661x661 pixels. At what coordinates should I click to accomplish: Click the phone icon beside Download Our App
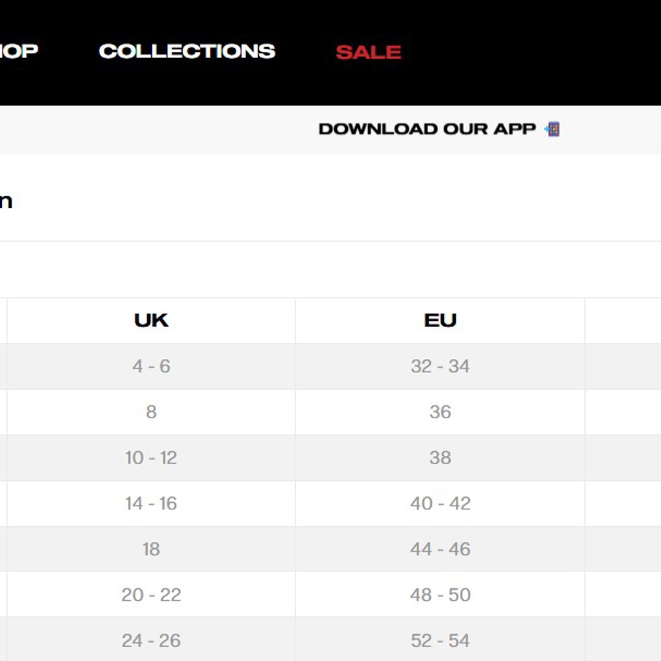(x=553, y=129)
